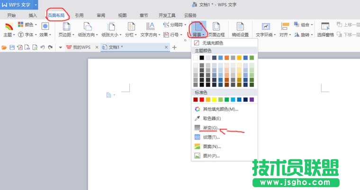Click the 文字方向 text direction icon

(x=150, y=26)
